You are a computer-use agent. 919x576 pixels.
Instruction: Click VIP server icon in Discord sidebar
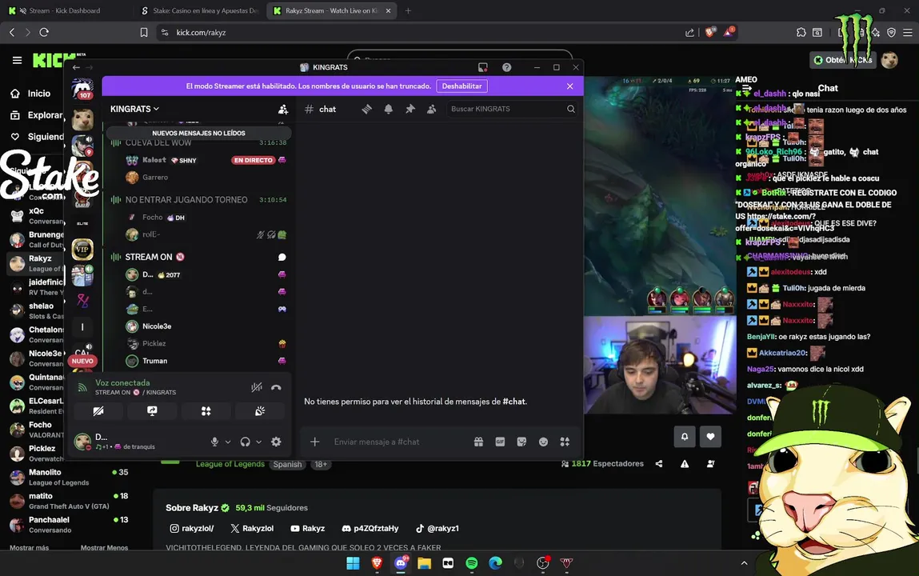pyautogui.click(x=82, y=250)
